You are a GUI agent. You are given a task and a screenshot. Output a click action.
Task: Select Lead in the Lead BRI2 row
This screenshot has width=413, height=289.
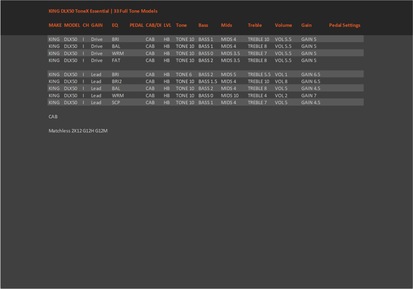(96, 81)
